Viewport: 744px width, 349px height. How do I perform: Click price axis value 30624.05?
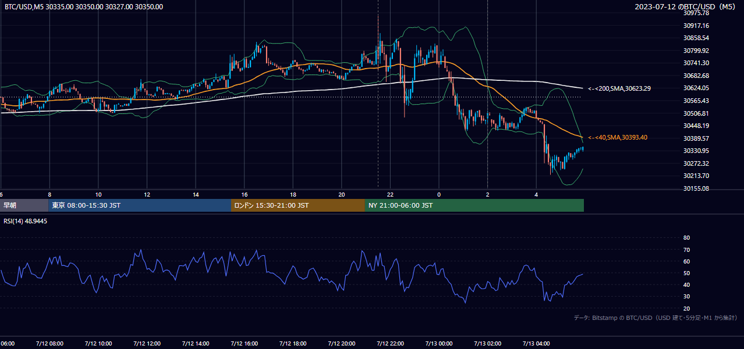[696, 88]
